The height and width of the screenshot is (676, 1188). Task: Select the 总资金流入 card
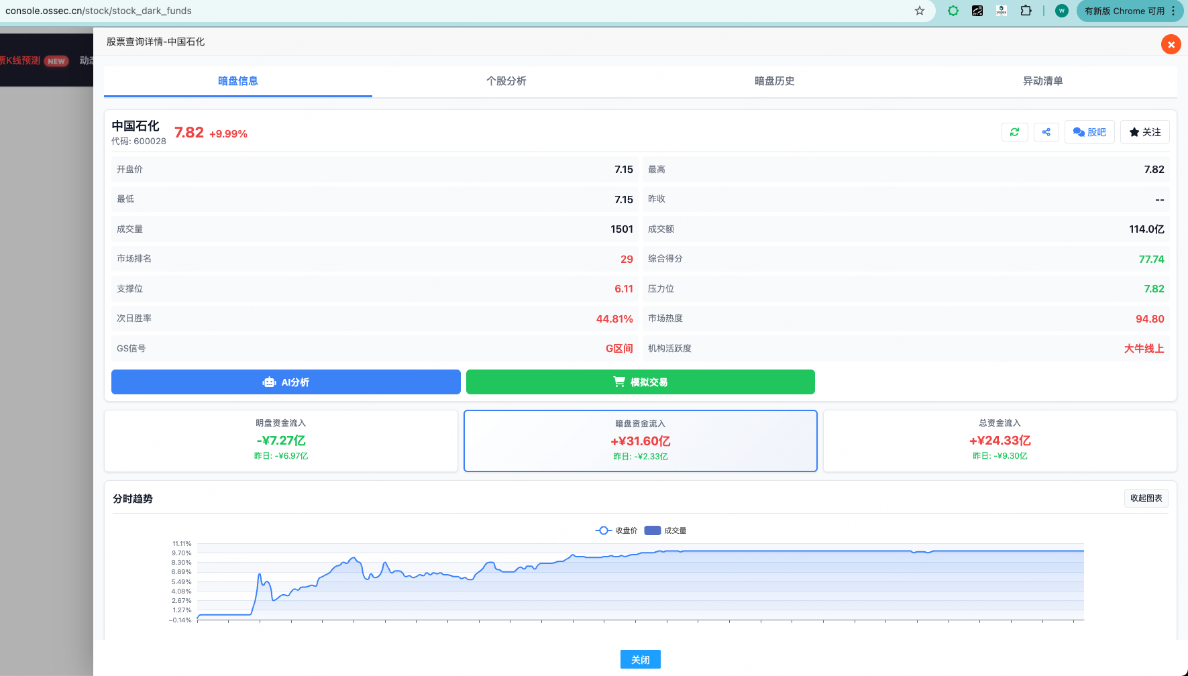pyautogui.click(x=1000, y=441)
